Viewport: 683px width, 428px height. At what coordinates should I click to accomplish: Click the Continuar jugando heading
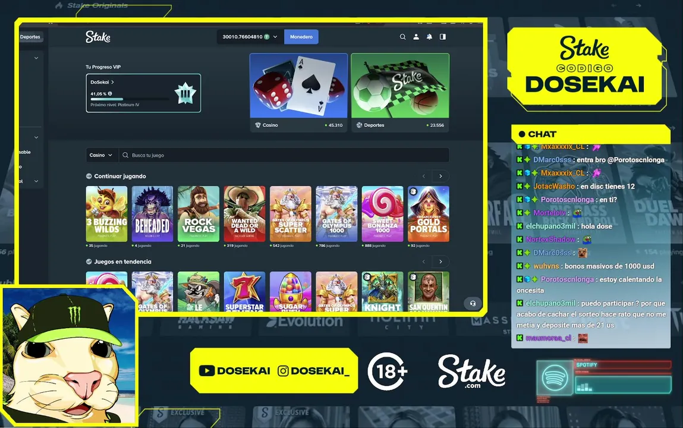pos(120,177)
